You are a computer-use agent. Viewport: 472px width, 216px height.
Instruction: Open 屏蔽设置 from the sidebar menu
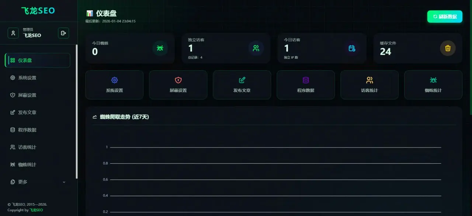pyautogui.click(x=37, y=95)
